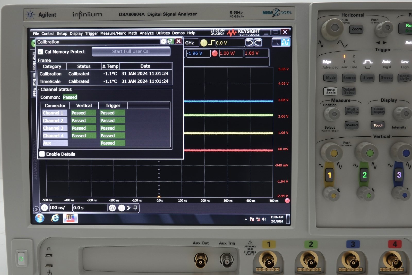Toggle the Cal Memory Protect checkbox
Screen dimensions: 412x275
click(40, 52)
